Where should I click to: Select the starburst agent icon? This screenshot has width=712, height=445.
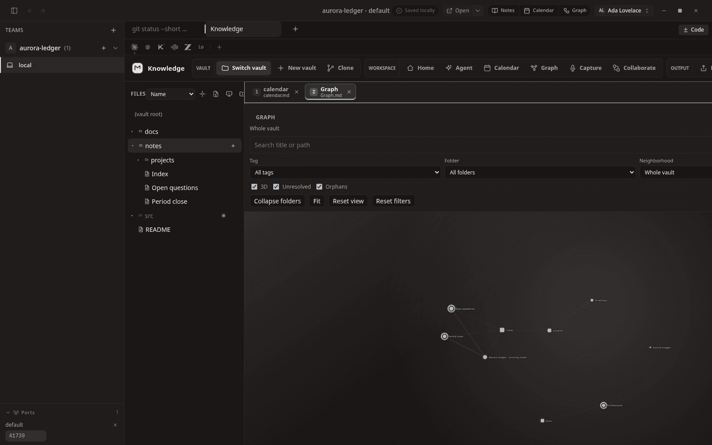[x=134, y=47]
